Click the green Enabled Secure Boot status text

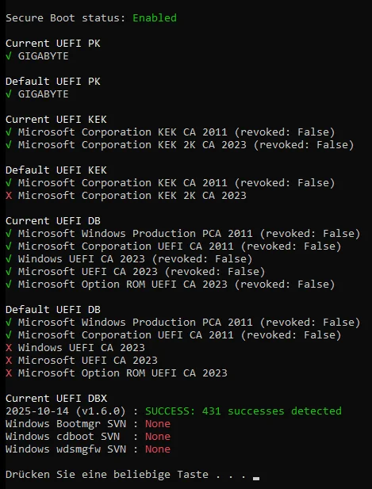click(155, 17)
